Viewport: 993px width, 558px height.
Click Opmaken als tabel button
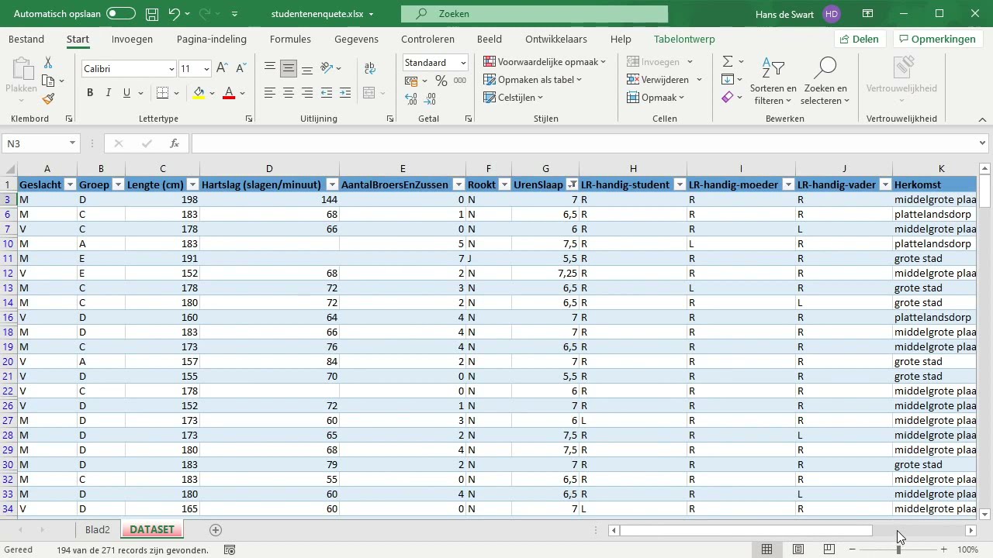click(532, 80)
